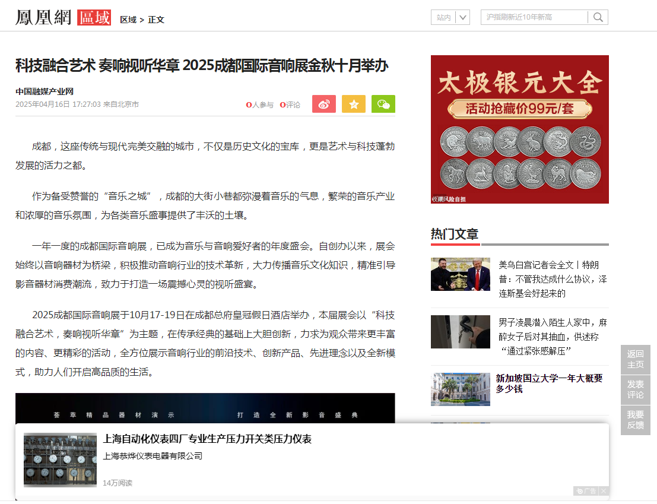Screen dimensions: 657x504
Task: Open the 0人参与 participants link
Action: pos(260,105)
